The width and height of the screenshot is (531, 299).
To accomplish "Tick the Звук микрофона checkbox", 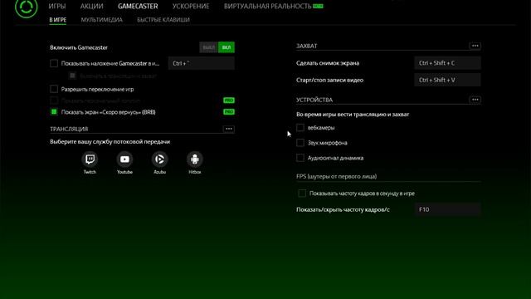I will tap(300, 143).
